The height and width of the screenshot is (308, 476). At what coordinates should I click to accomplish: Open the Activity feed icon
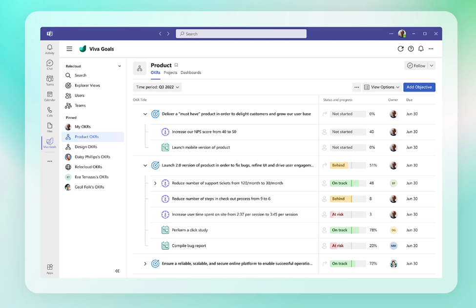pyautogui.click(x=49, y=47)
